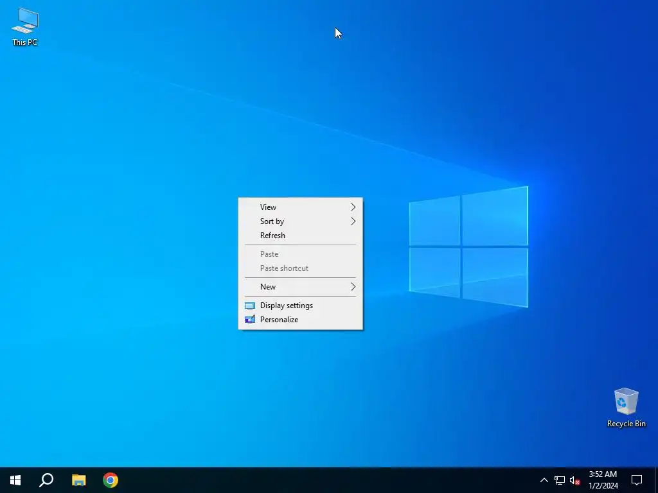Viewport: 658px width, 493px height.
Task: Open the New submenu
Action: [301, 287]
